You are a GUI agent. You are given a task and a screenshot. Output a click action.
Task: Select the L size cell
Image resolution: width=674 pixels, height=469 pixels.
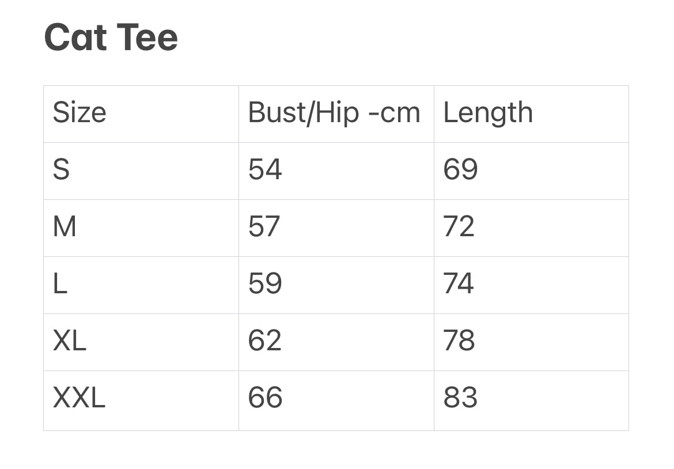pos(60,283)
